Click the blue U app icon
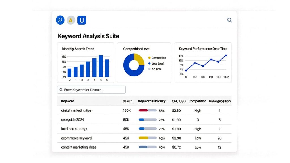This screenshot has width=290, height=163. [82, 20]
